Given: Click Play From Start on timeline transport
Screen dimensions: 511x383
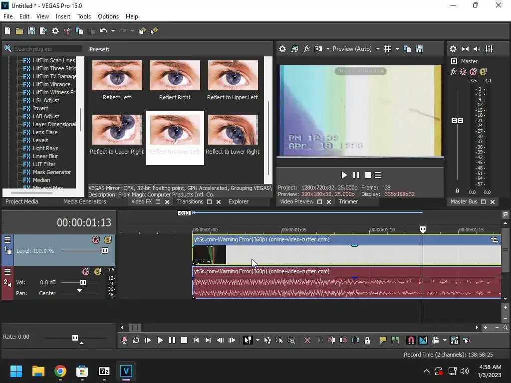Looking at the screenshot, I should tap(148, 340).
